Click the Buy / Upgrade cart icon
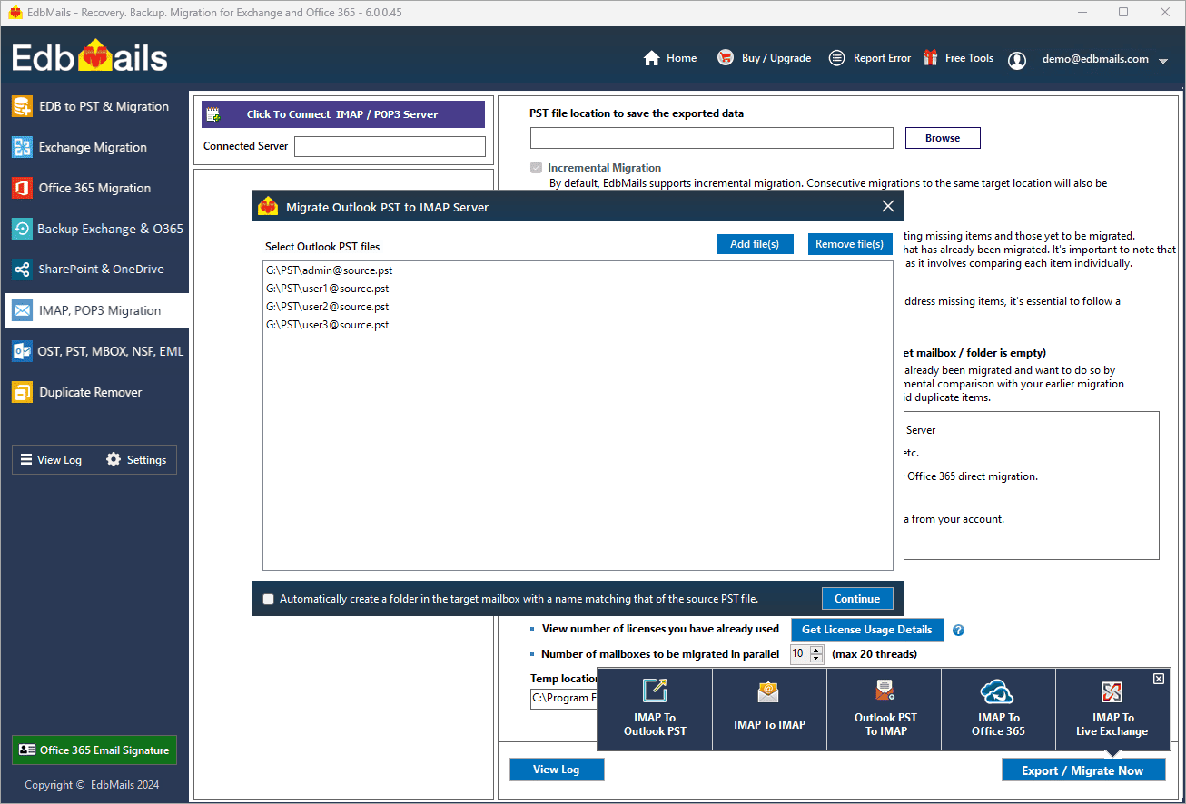Image resolution: width=1186 pixels, height=804 pixels. click(x=725, y=58)
